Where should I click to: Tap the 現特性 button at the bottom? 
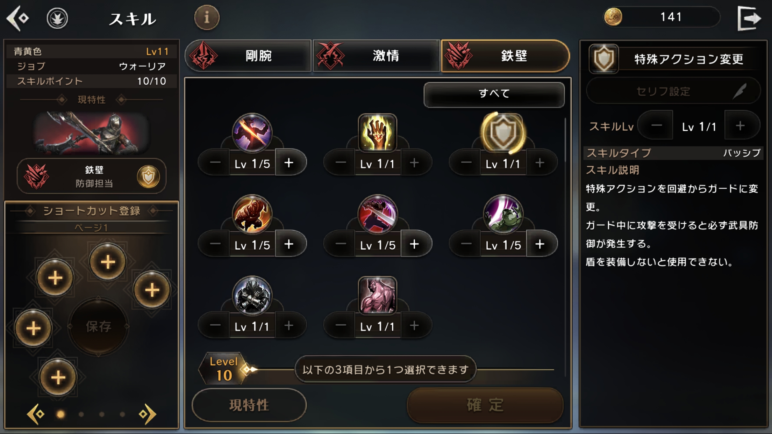249,405
